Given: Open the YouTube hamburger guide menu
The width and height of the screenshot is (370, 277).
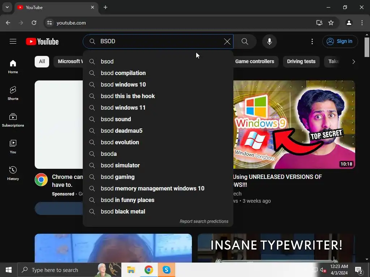Looking at the screenshot, I should click(x=13, y=41).
